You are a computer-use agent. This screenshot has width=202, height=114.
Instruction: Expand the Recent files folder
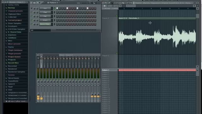tap(13, 63)
